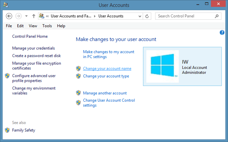Click the User Accounts breadcrumb segment

click(x=111, y=16)
